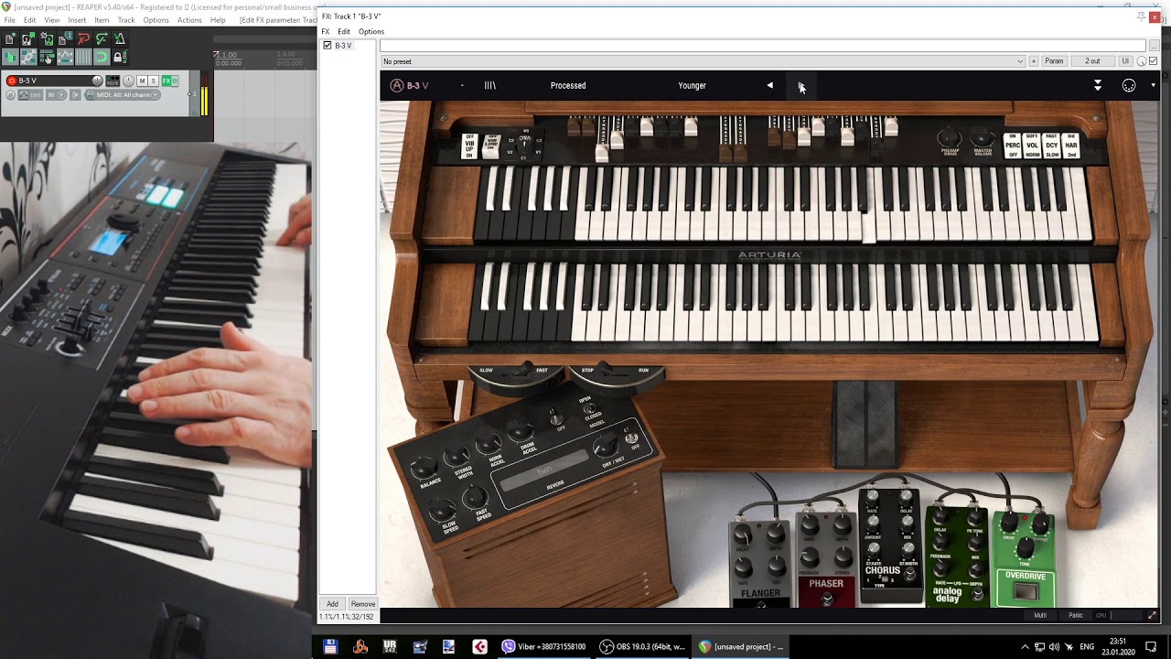Open the FX menu in FX window
This screenshot has height=659, width=1171.
325,31
